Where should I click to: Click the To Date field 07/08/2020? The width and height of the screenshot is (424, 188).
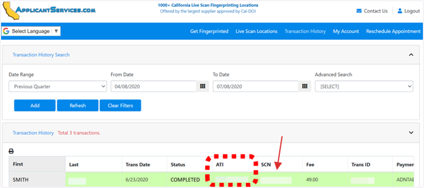coord(256,86)
